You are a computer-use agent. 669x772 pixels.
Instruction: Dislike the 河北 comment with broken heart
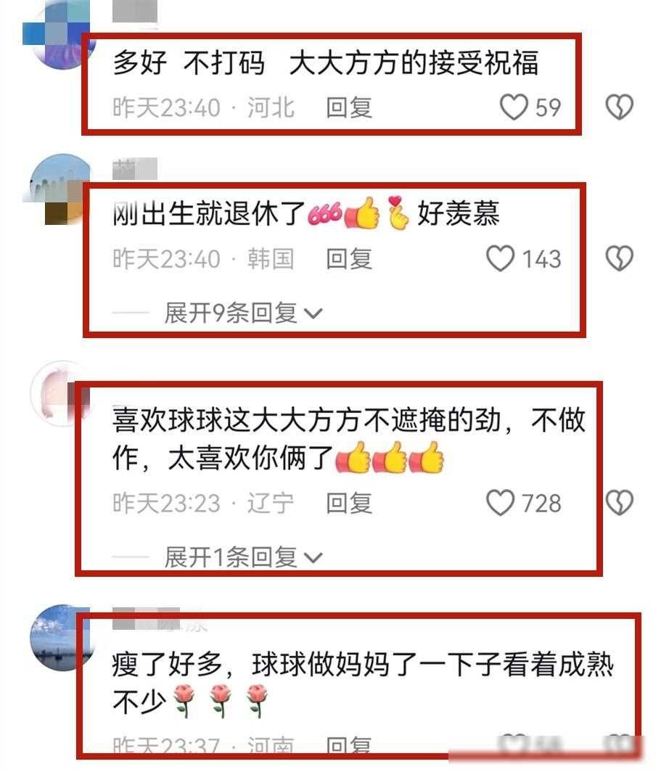(619, 107)
